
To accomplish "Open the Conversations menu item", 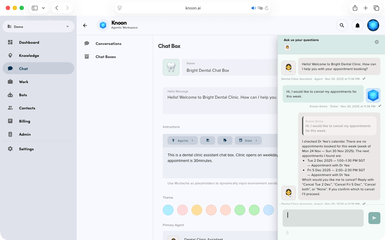I will [x=115, y=44].
